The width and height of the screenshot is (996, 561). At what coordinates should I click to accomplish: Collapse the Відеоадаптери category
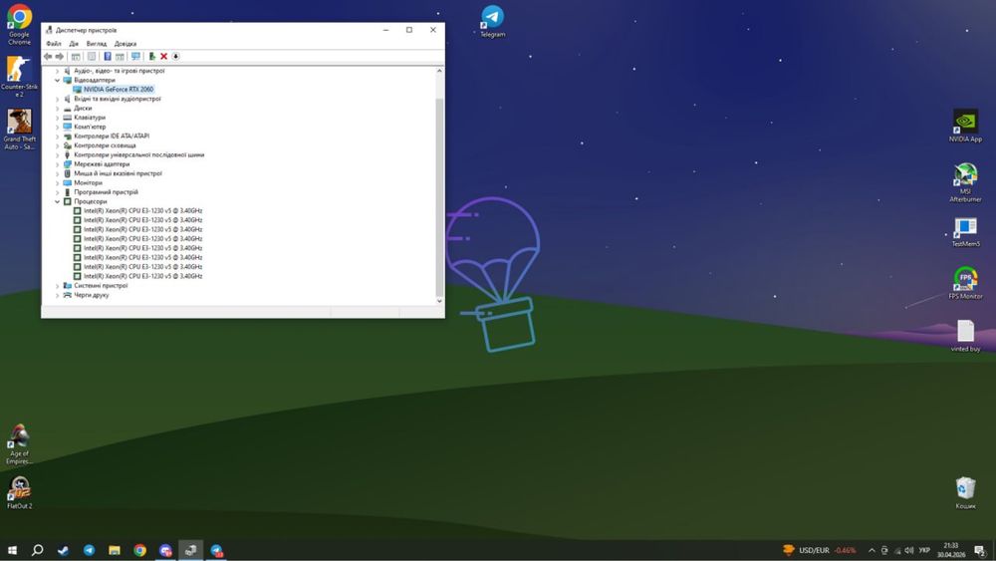57,80
